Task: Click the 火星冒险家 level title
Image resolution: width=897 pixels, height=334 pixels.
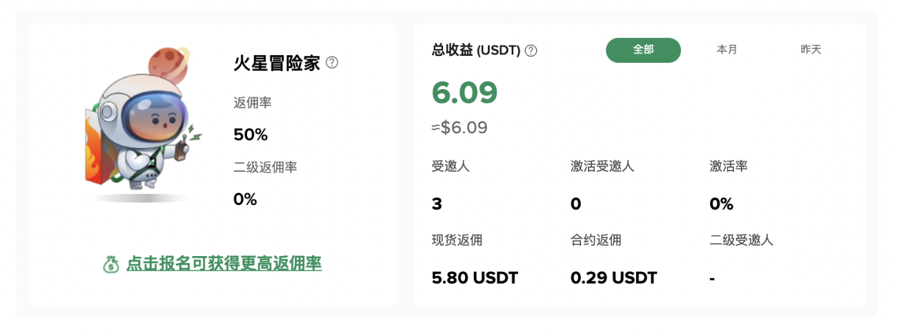Action: click(x=277, y=63)
